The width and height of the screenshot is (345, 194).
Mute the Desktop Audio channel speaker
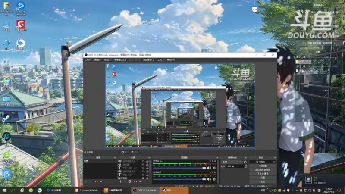coord(209,179)
